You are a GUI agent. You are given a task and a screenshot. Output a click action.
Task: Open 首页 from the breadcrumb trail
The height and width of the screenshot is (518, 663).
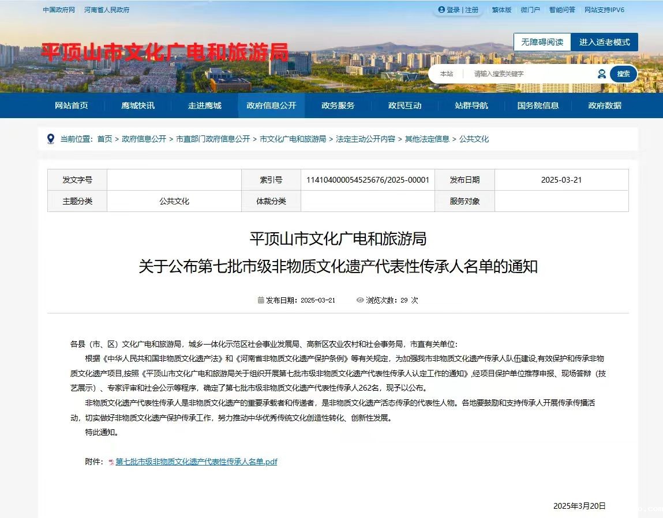pos(104,138)
